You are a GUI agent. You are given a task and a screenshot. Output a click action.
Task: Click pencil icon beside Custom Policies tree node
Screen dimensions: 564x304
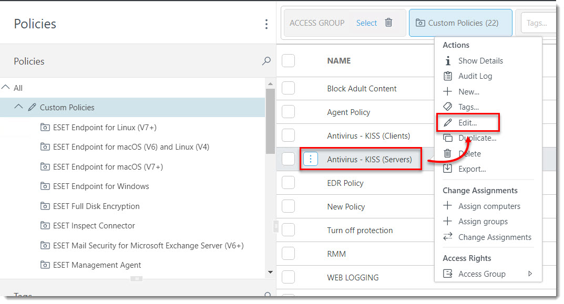coord(32,107)
